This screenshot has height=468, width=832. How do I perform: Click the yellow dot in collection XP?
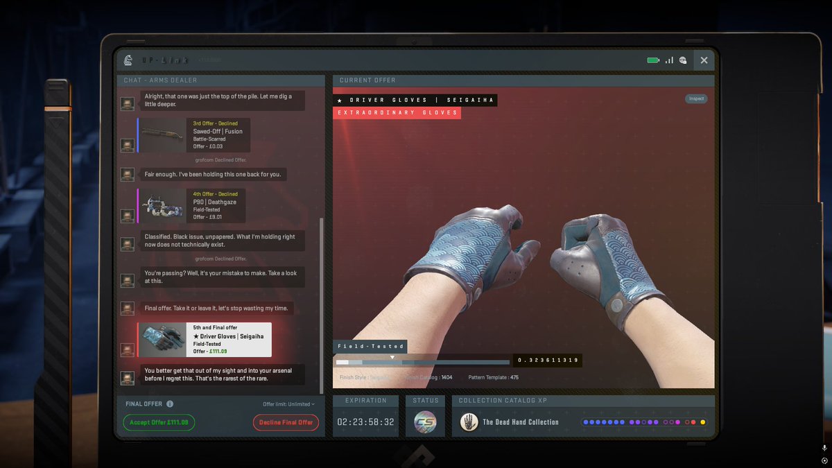(x=703, y=422)
